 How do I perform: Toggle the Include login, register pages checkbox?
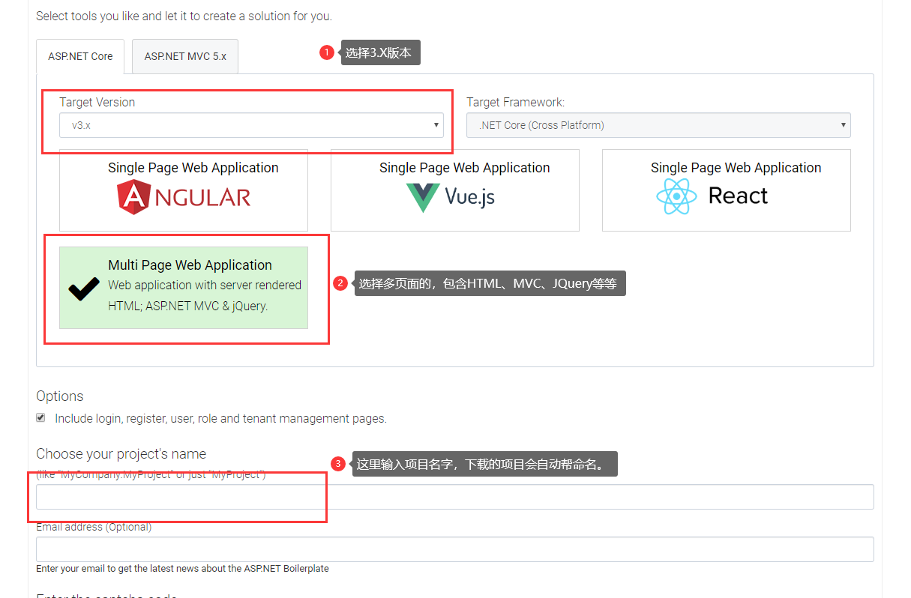(x=40, y=418)
